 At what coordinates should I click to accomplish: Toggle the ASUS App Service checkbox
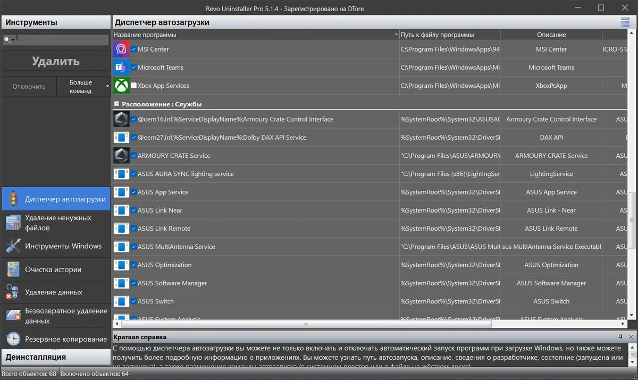coord(134,192)
